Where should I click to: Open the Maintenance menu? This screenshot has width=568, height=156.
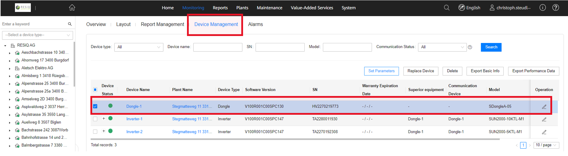tap(269, 8)
